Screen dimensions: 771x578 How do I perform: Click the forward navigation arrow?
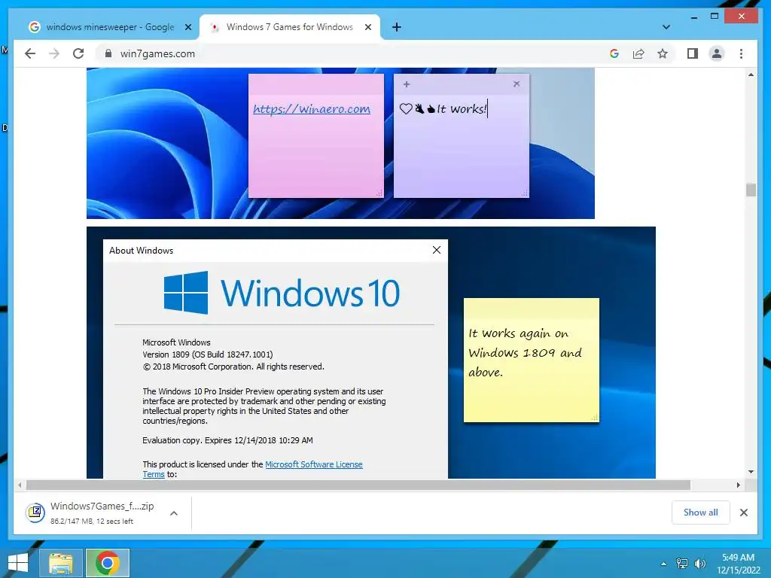pyautogui.click(x=54, y=53)
